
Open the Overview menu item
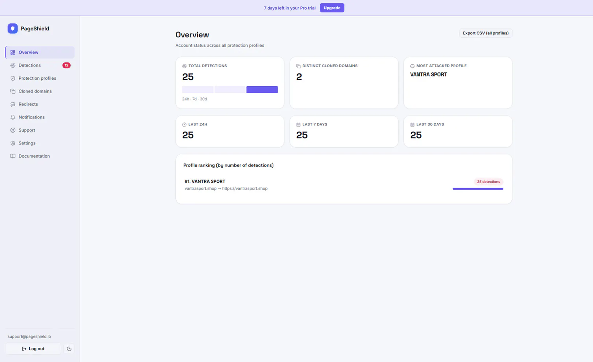click(40, 52)
